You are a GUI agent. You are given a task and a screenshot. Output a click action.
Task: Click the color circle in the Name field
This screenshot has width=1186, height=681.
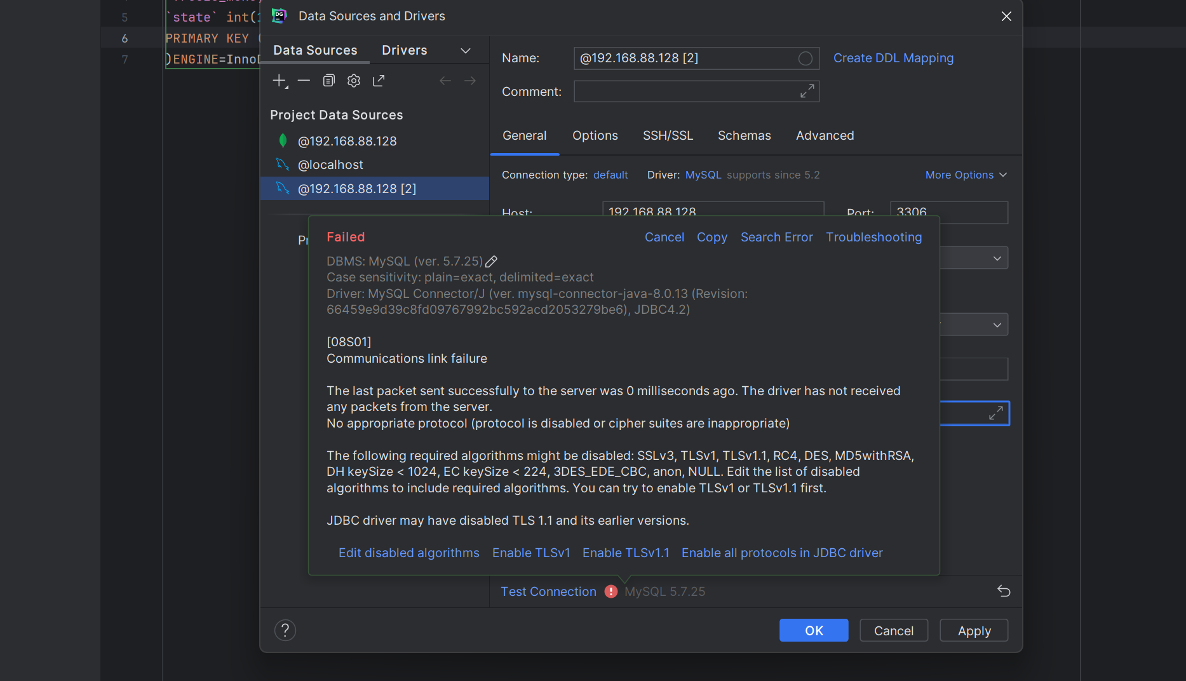pos(805,58)
